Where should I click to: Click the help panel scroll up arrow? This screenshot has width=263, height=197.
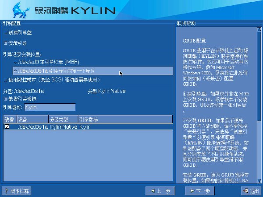coord(259,29)
